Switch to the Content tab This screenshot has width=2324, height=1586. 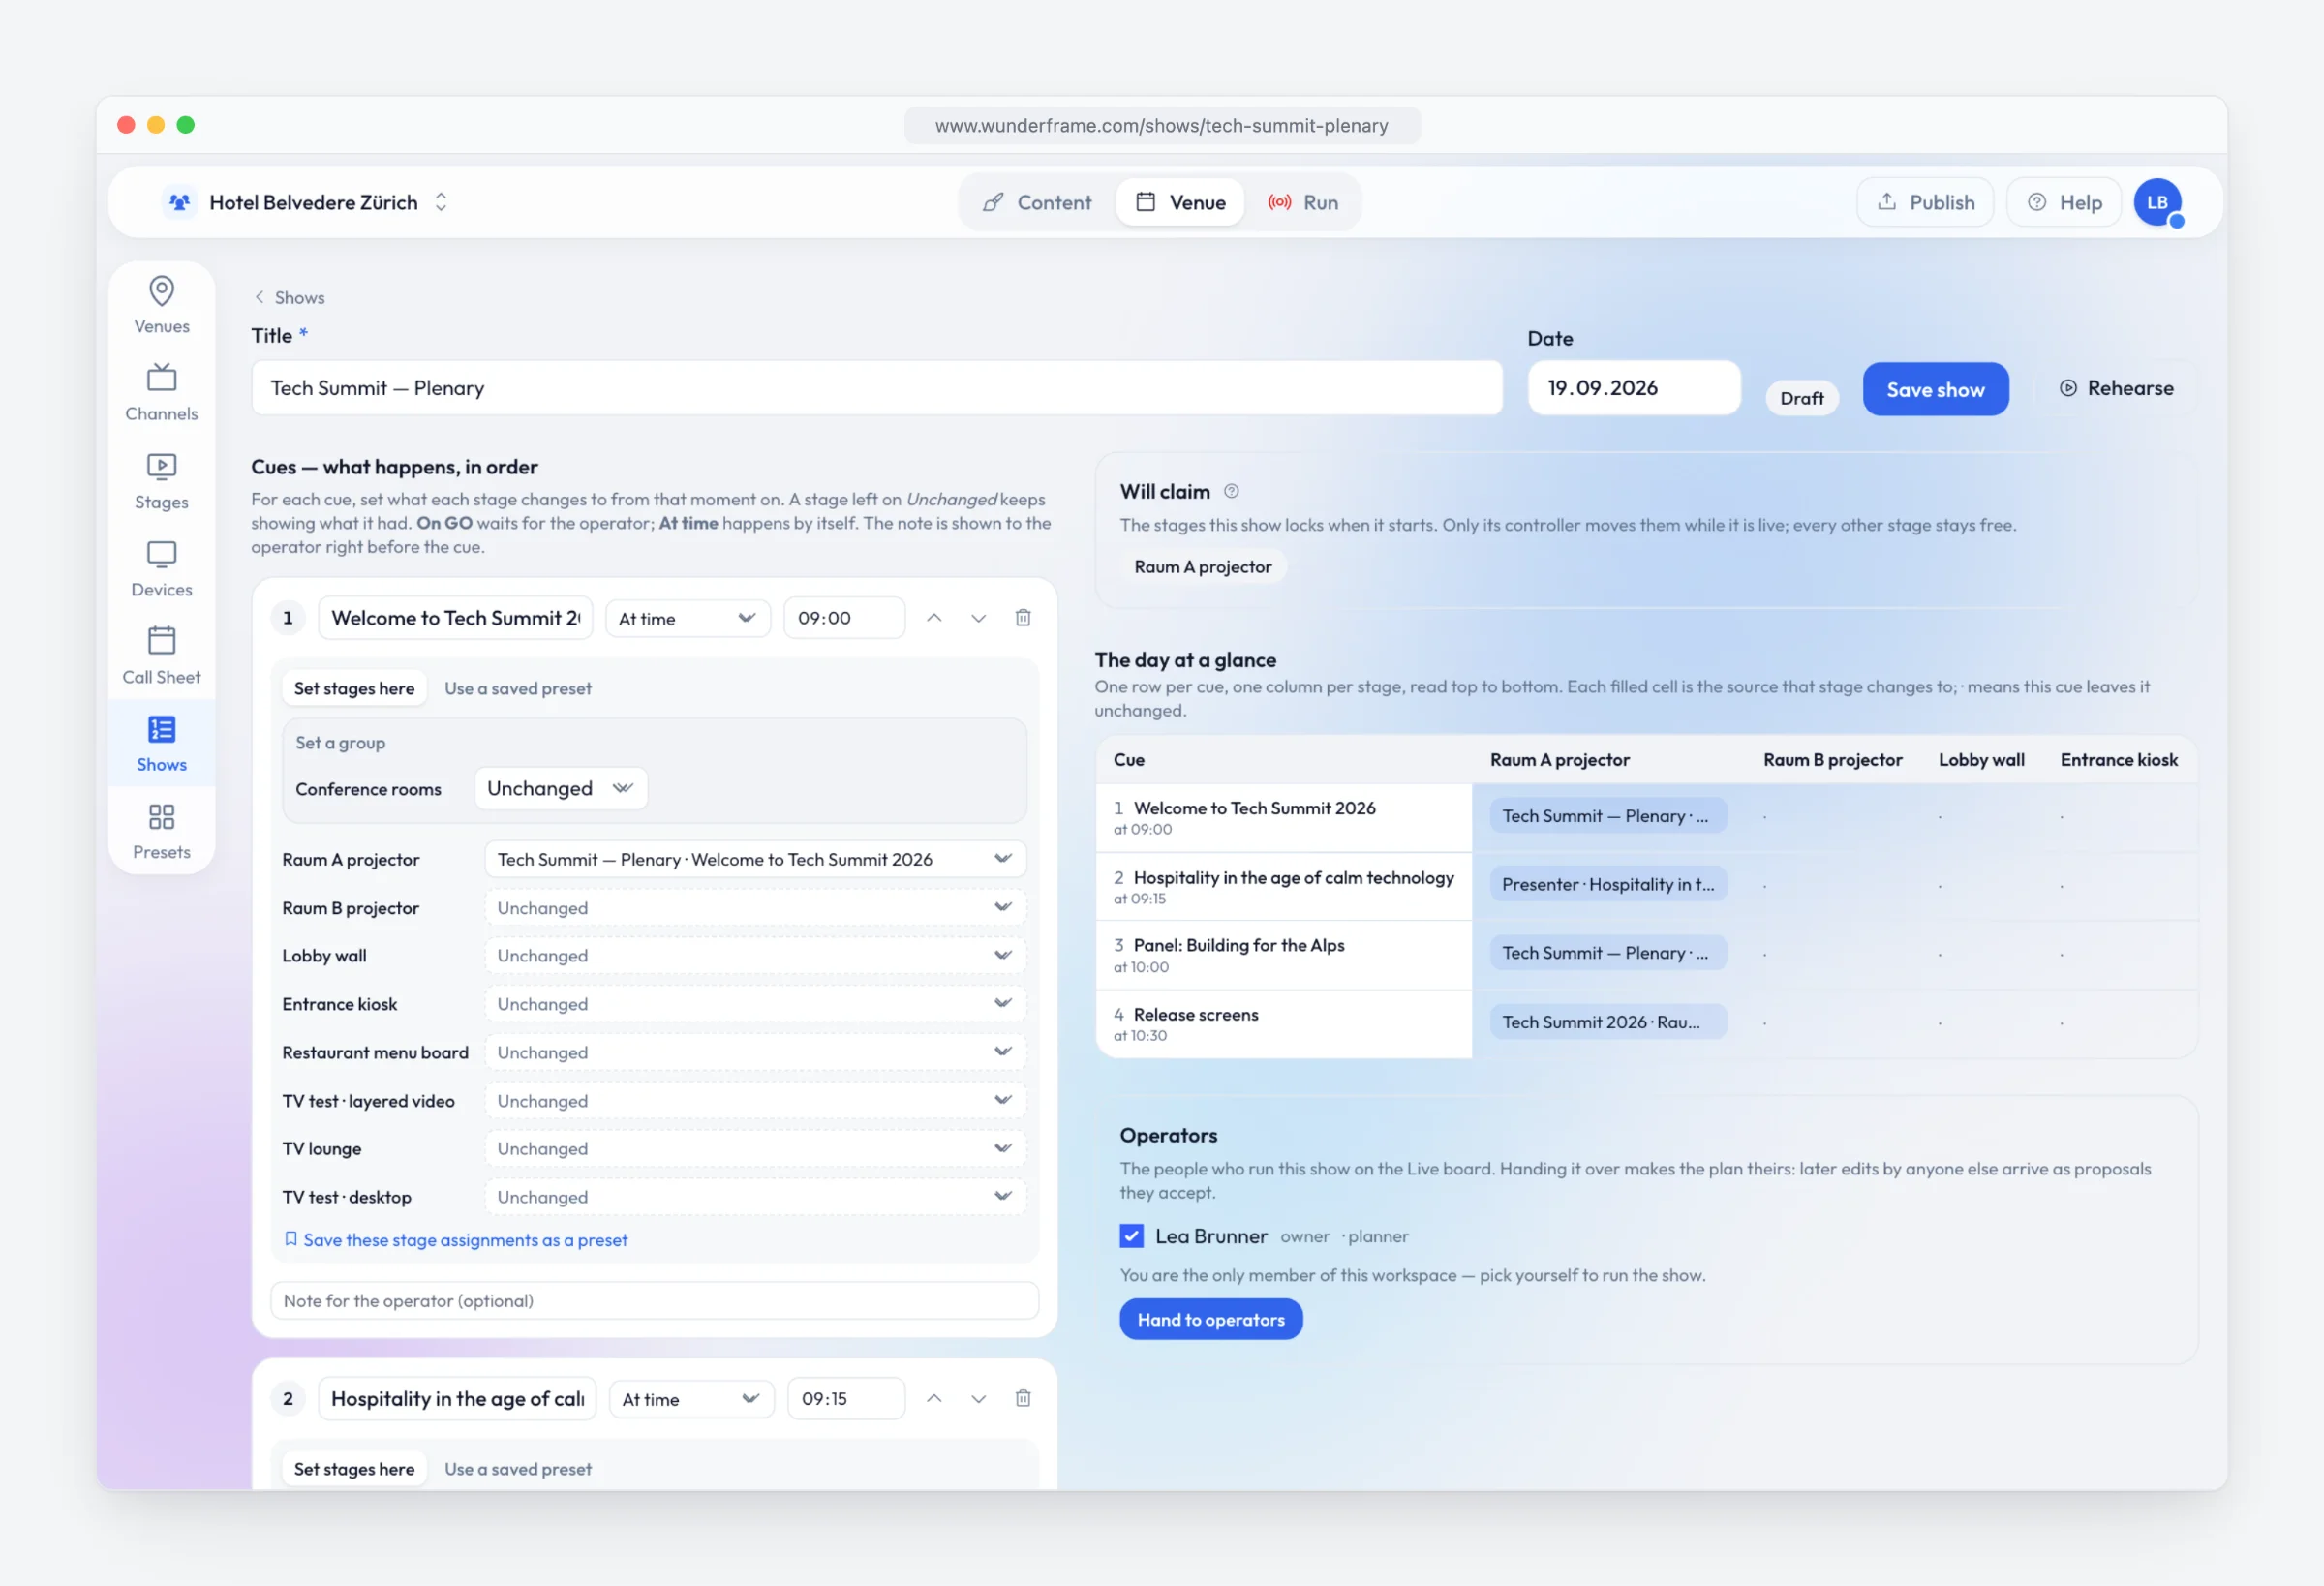tap(1037, 202)
